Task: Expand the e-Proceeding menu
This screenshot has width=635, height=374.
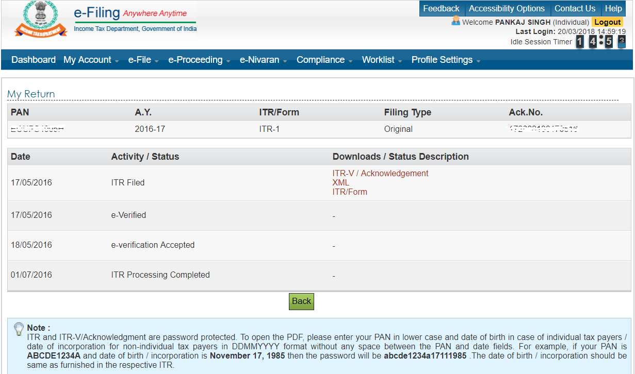Action: pyautogui.click(x=196, y=59)
